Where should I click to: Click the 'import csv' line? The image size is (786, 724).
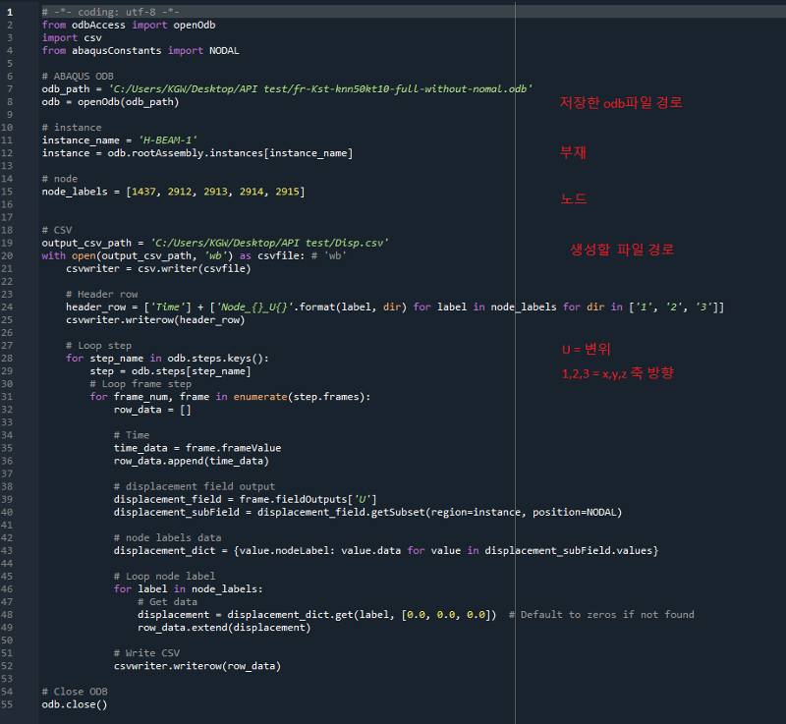(x=72, y=38)
